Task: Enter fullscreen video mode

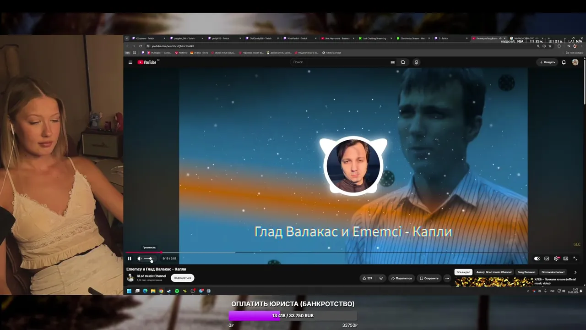Action: click(x=575, y=258)
